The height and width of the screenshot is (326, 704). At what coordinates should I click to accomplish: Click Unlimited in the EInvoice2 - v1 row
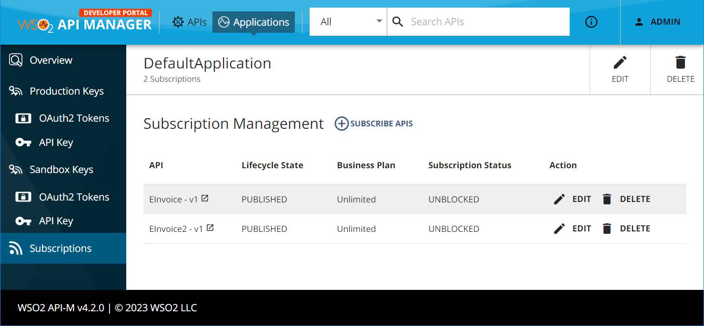click(356, 229)
